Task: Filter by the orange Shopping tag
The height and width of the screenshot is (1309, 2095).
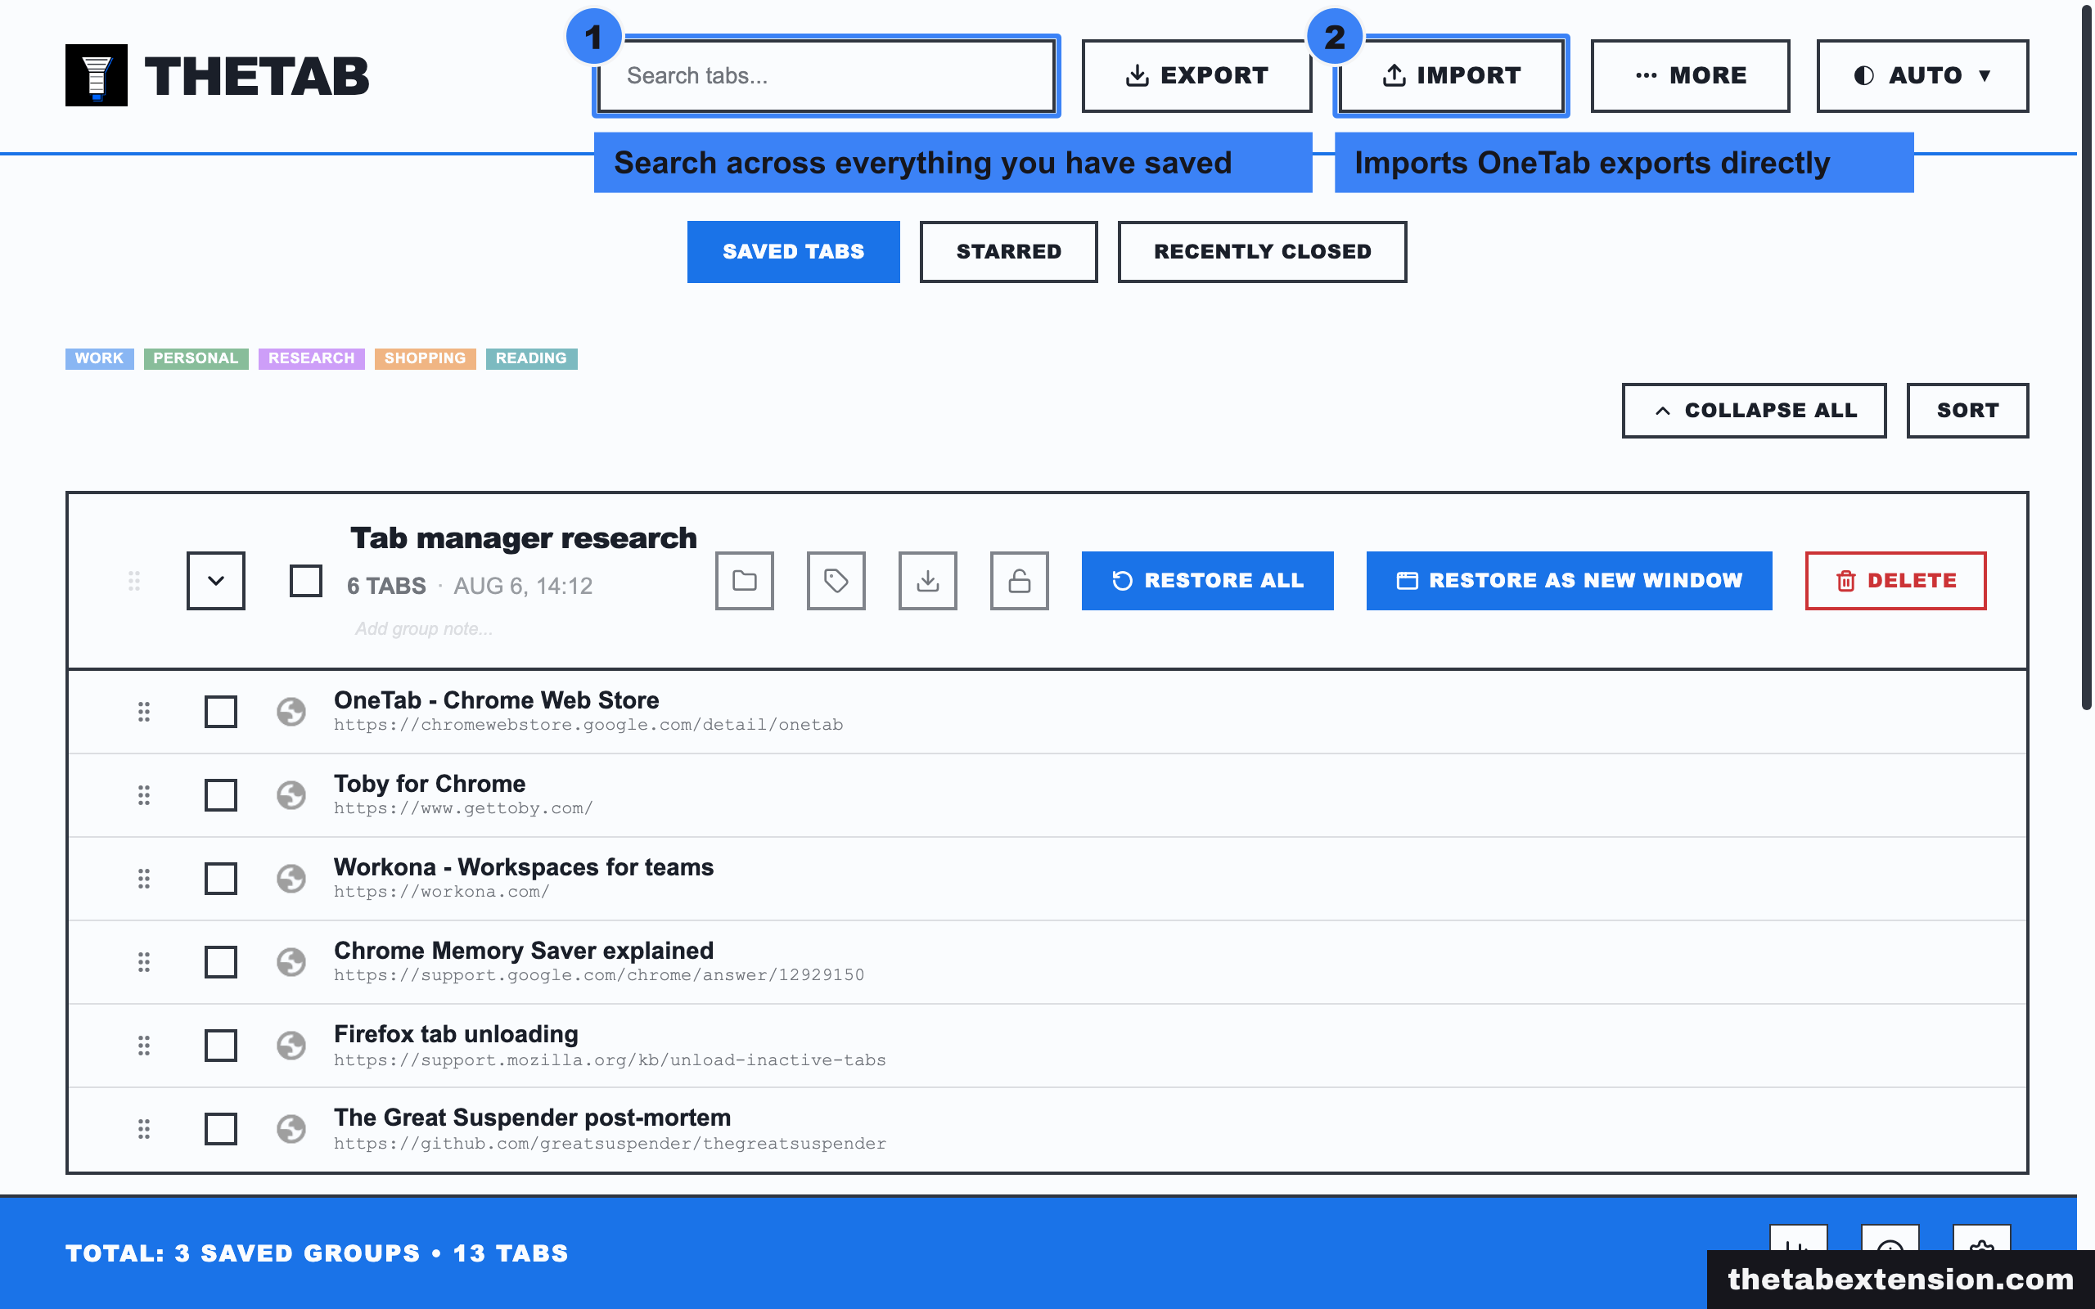Action: [425, 358]
